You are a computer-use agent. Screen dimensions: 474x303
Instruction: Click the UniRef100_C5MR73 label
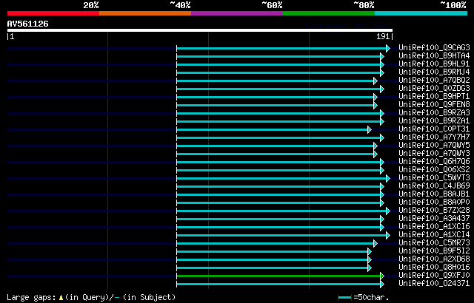[434, 243]
